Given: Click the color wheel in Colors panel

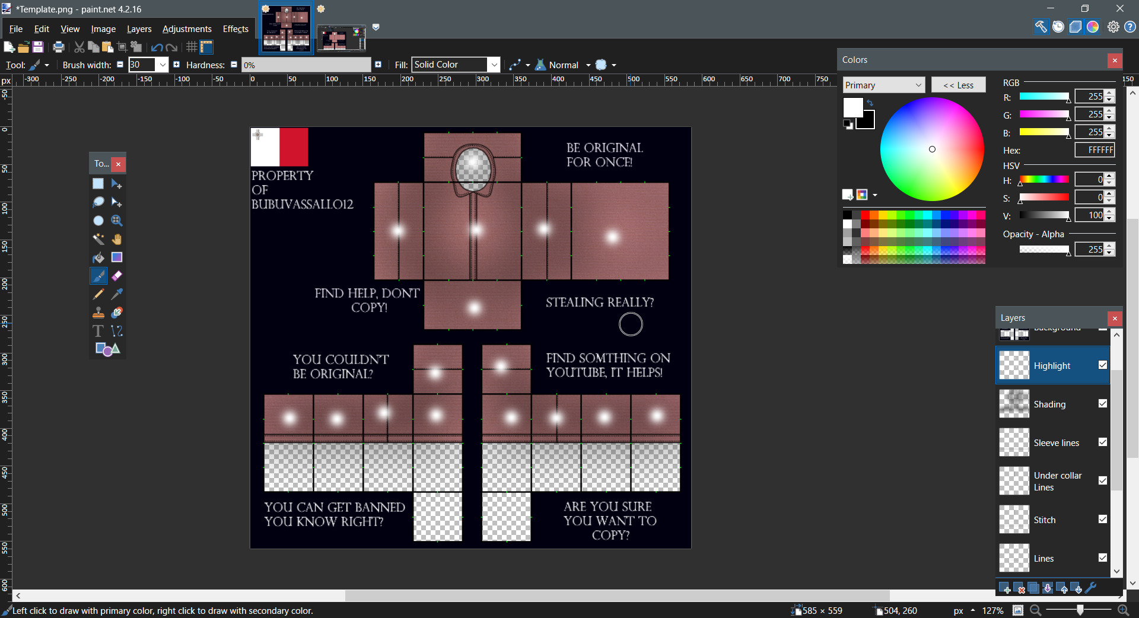Looking at the screenshot, I should click(x=932, y=149).
